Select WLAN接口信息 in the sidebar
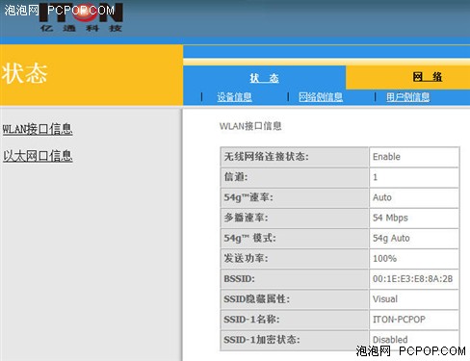 [38, 129]
